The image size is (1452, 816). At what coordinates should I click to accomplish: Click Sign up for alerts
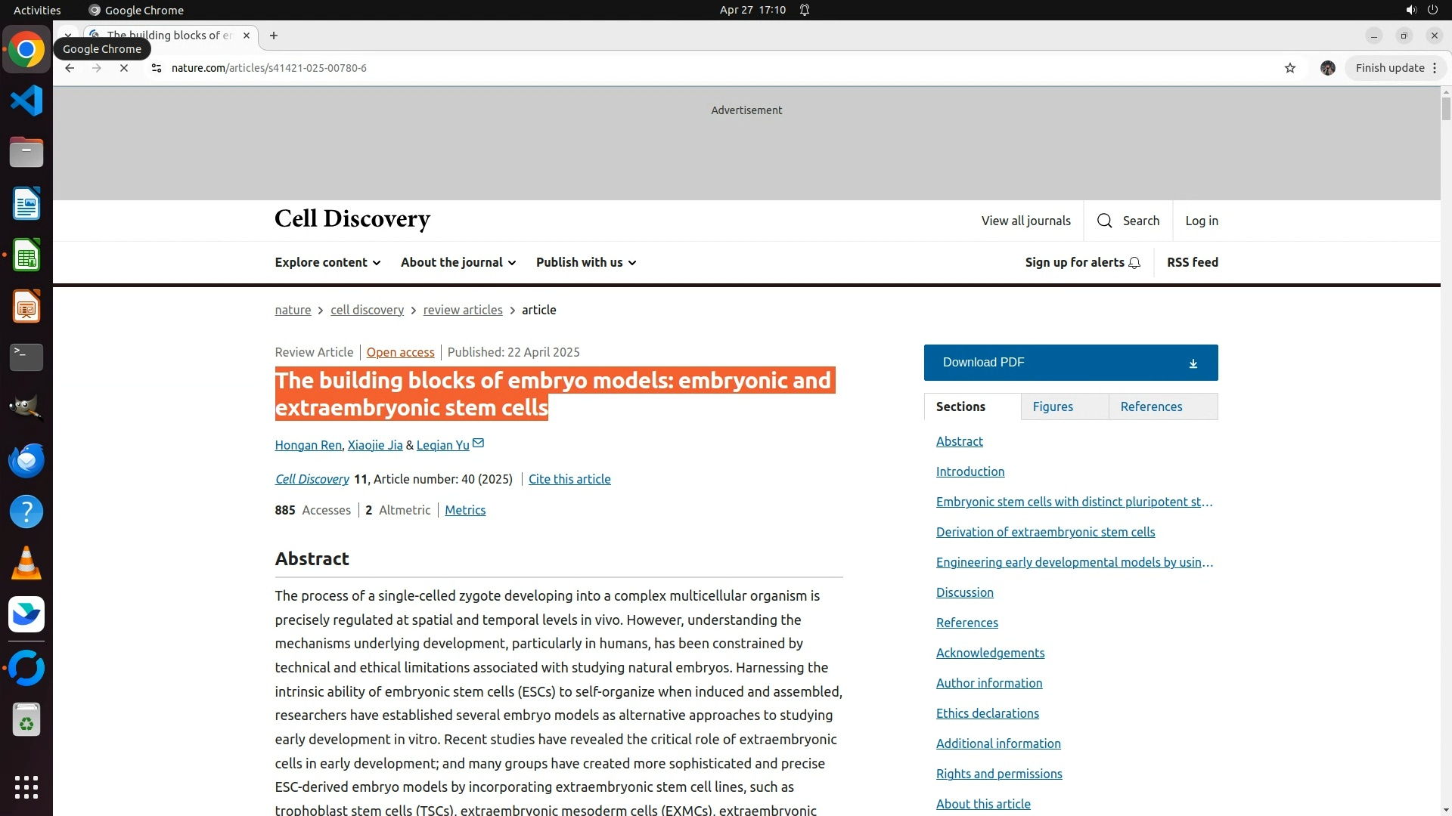click(x=1082, y=262)
